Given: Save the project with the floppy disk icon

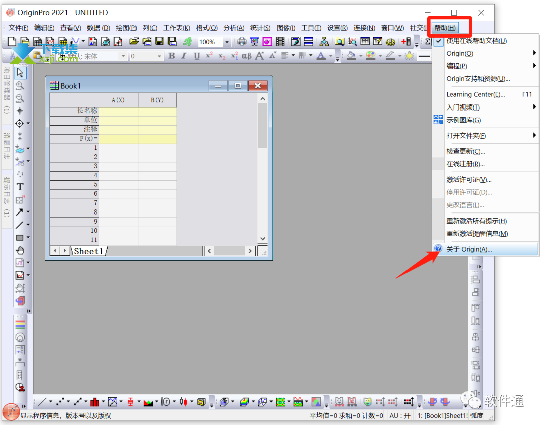Looking at the screenshot, I should 159,42.
